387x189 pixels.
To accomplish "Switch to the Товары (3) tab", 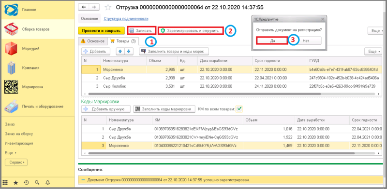I will pyautogui.click(x=123, y=41).
